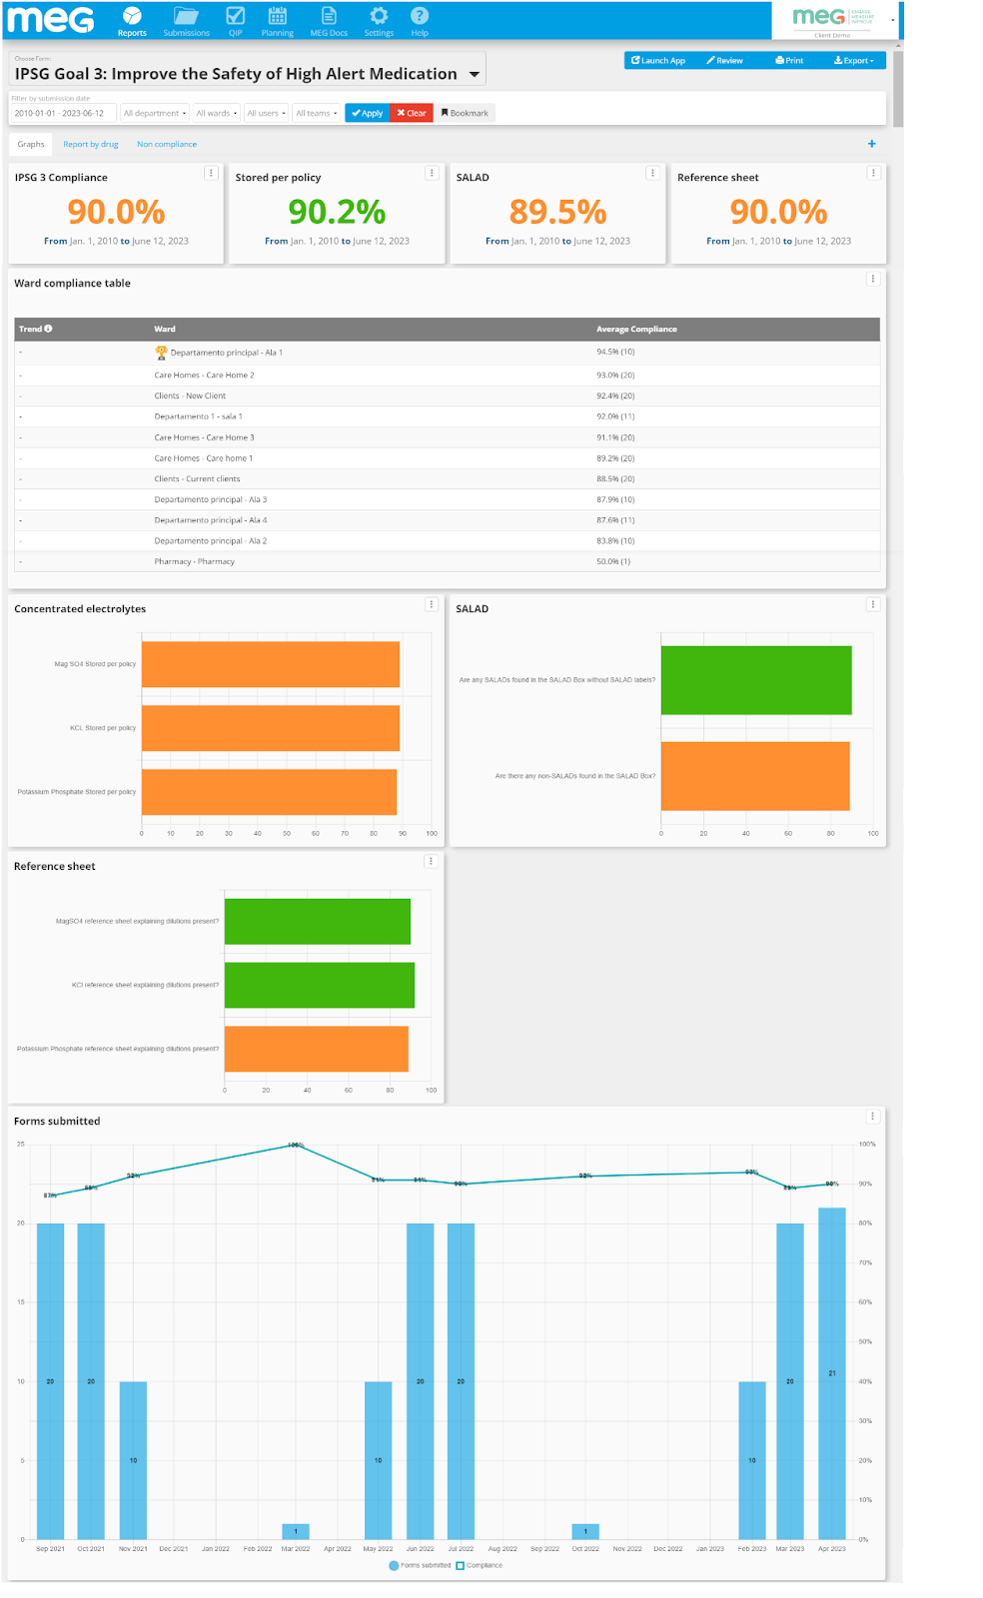Open IPSG 3 Compliance card options menu
The image size is (983, 1598).
coord(211,173)
